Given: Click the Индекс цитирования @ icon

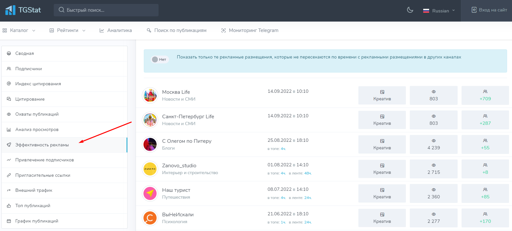Looking at the screenshot, I should point(9,84).
